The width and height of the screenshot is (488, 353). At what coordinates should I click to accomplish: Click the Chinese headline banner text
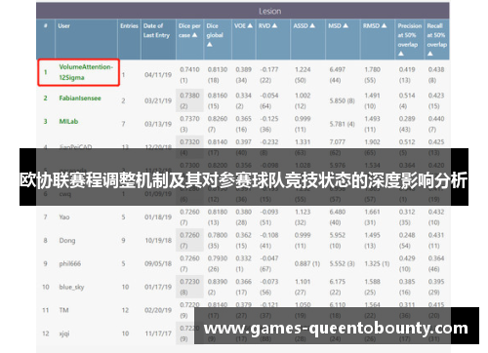[x=243, y=179]
